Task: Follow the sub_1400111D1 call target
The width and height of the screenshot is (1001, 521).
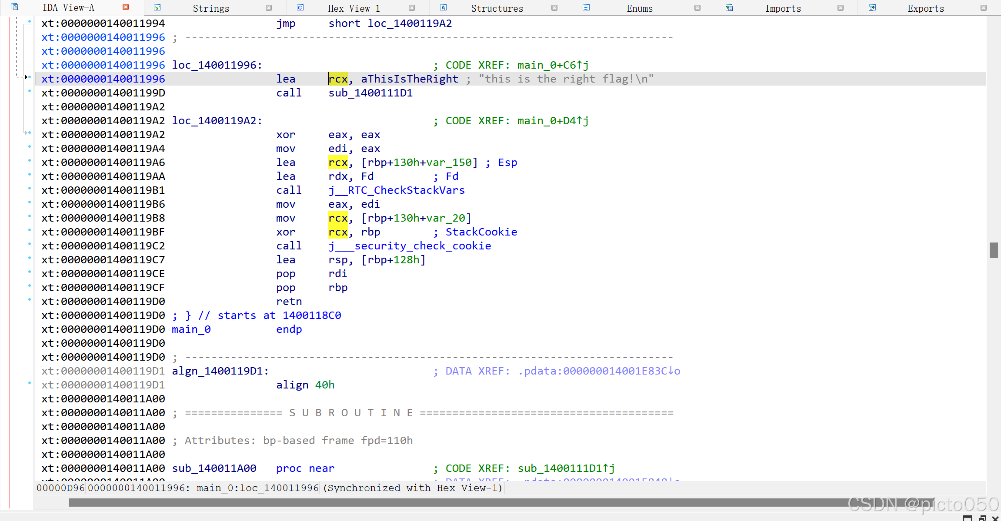Action: click(x=370, y=93)
